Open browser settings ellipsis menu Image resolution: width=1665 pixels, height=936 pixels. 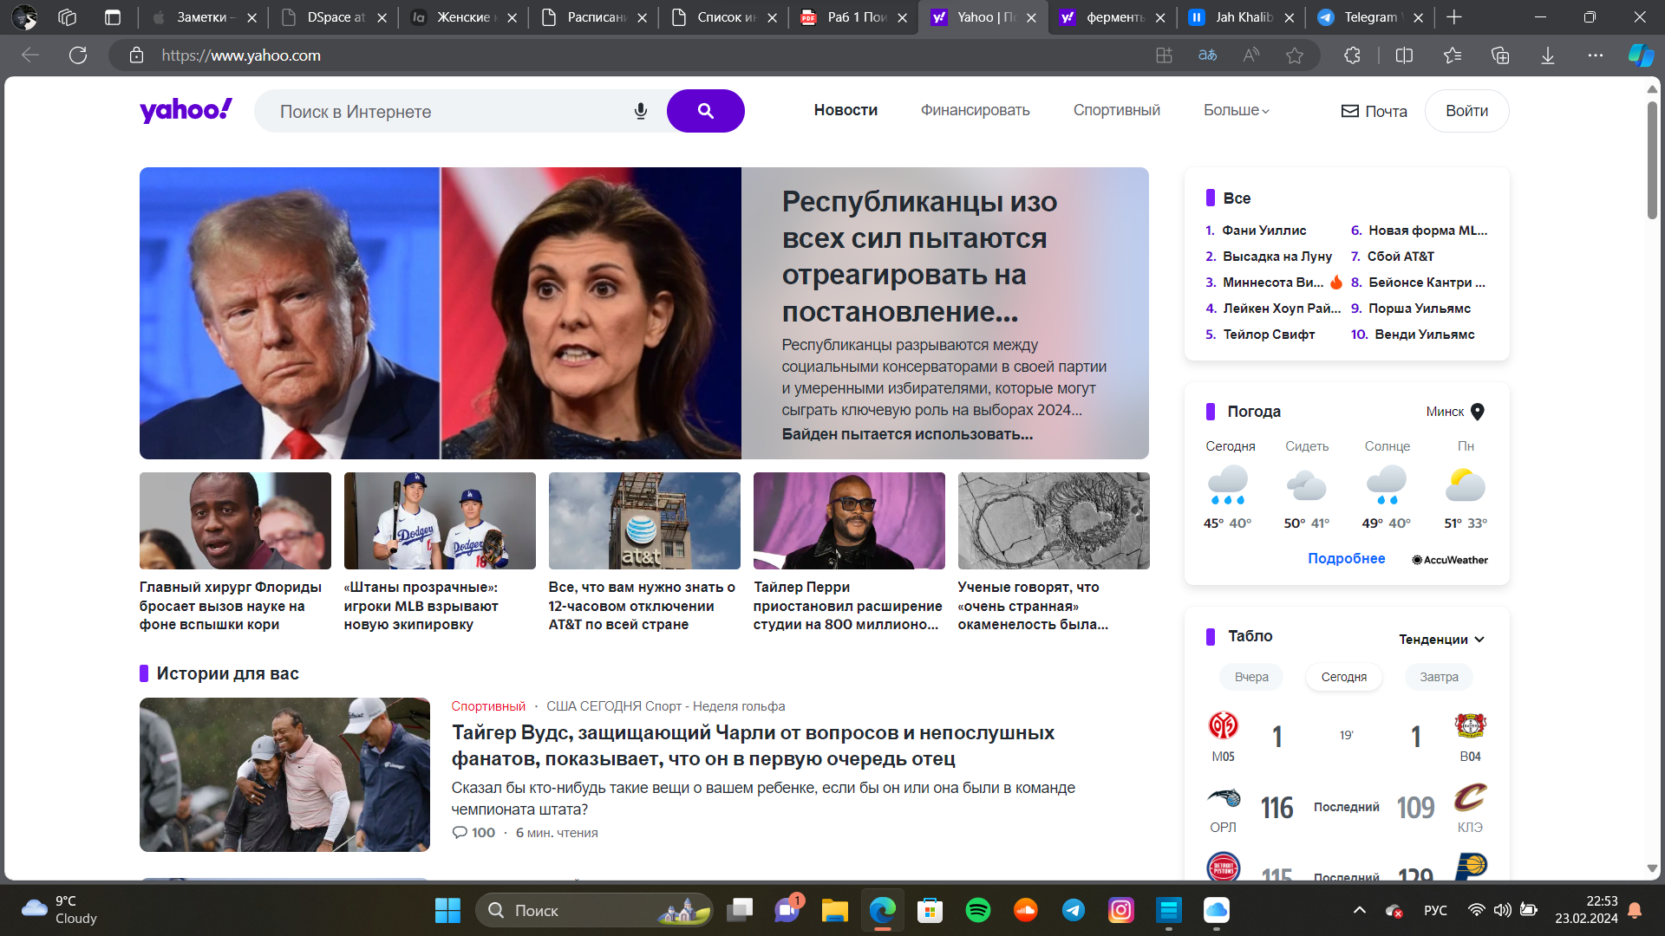[1595, 55]
